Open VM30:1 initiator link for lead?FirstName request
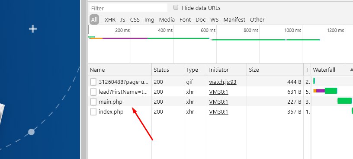 click(218, 92)
